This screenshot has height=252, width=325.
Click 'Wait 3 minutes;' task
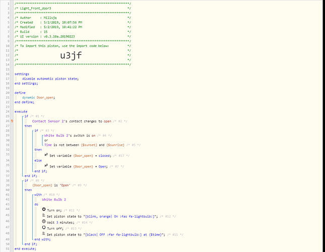click(x=60, y=223)
